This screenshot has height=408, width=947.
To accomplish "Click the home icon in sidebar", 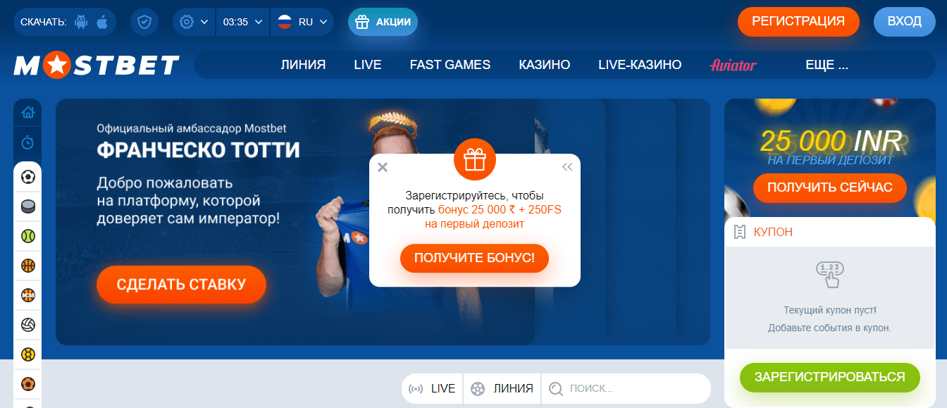I will pyautogui.click(x=27, y=112).
